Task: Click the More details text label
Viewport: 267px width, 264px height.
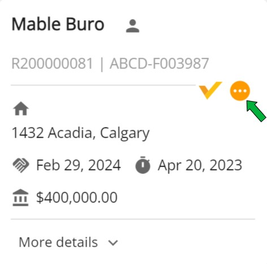Action: pos(58,242)
